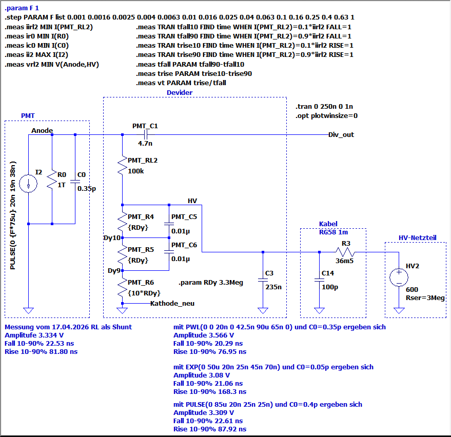This screenshot has height=437, width=451.
Task: Click the '100k' value of PMT_RL2
Action: pos(136,171)
